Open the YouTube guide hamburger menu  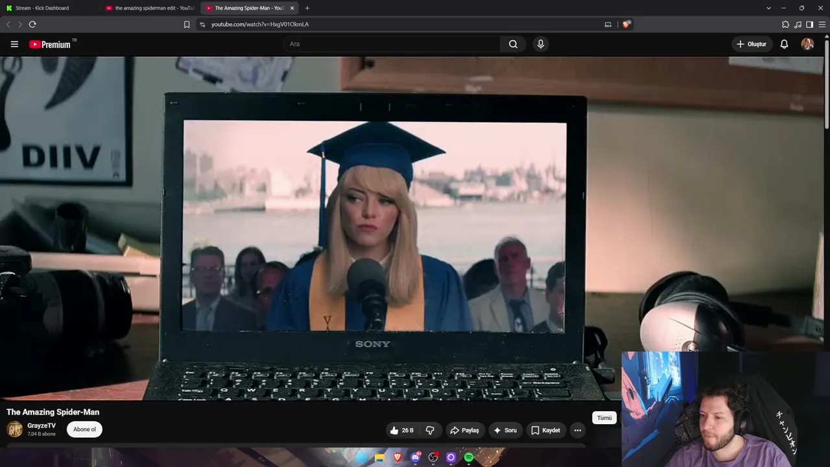pyautogui.click(x=14, y=44)
